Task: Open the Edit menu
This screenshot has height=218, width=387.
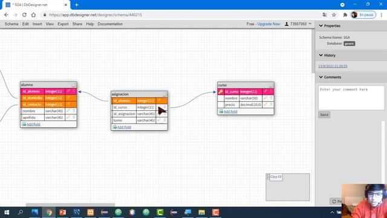Action: [25, 24]
